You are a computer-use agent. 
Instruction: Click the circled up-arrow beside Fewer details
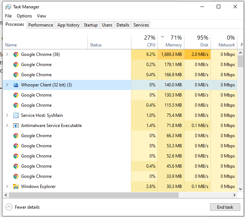(9, 207)
